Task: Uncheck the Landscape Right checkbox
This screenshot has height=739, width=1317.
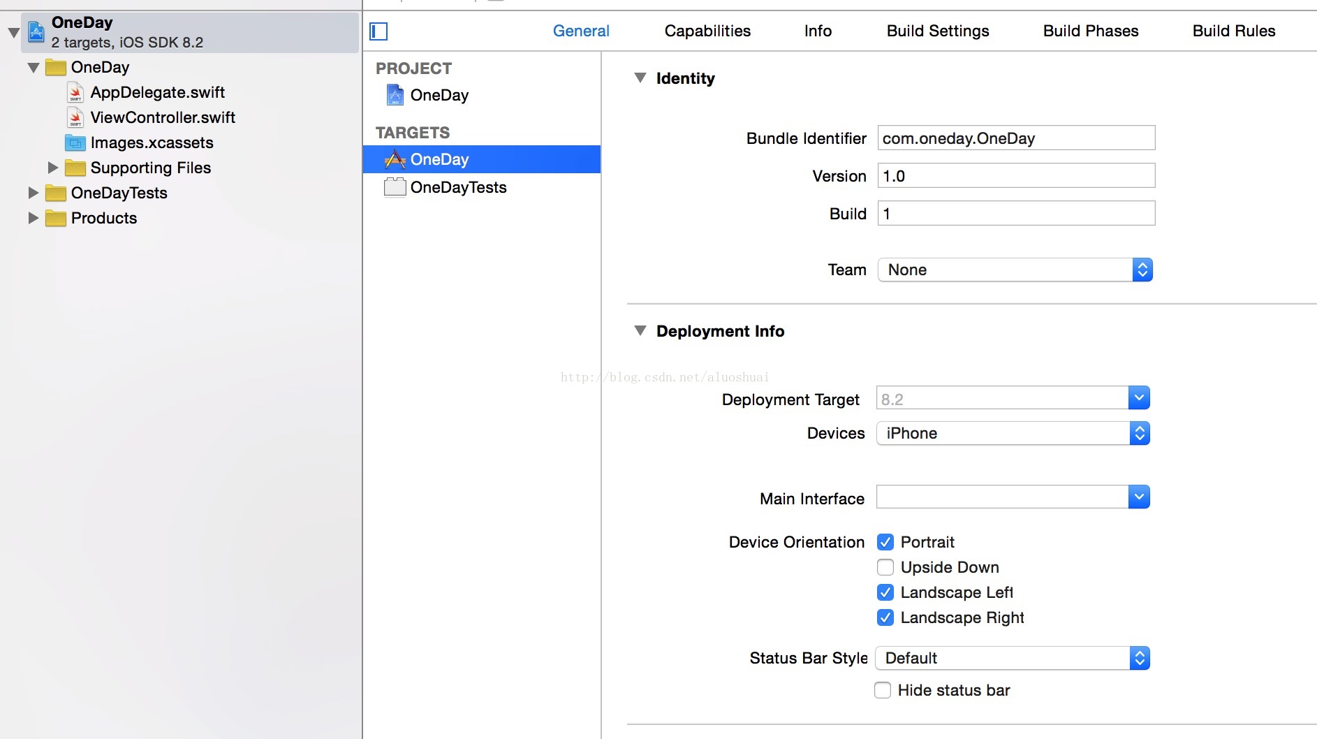Action: (x=885, y=617)
